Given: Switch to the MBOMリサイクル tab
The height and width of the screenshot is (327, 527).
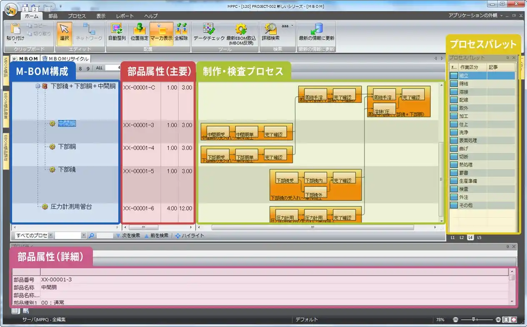Looking at the screenshot, I should tap(66, 59).
